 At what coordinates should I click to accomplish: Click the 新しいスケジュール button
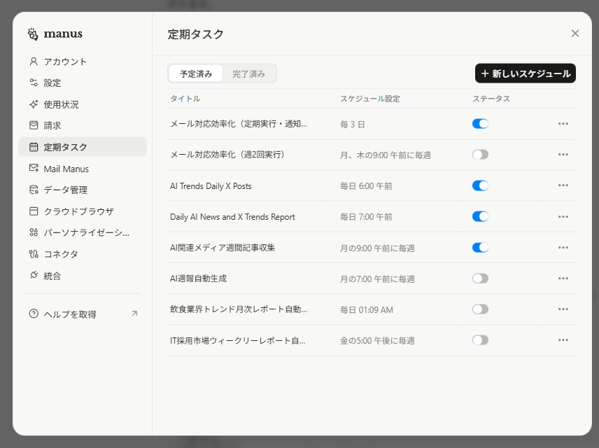525,73
